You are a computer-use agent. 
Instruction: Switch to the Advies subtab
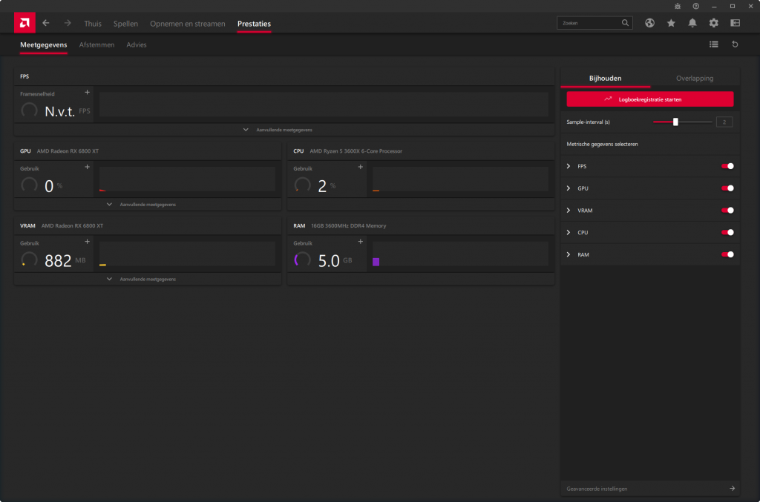pos(137,44)
